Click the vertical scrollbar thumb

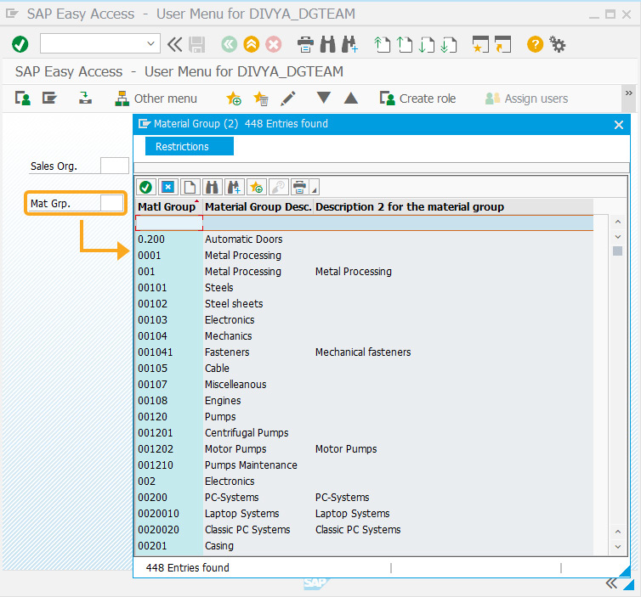coord(618,251)
